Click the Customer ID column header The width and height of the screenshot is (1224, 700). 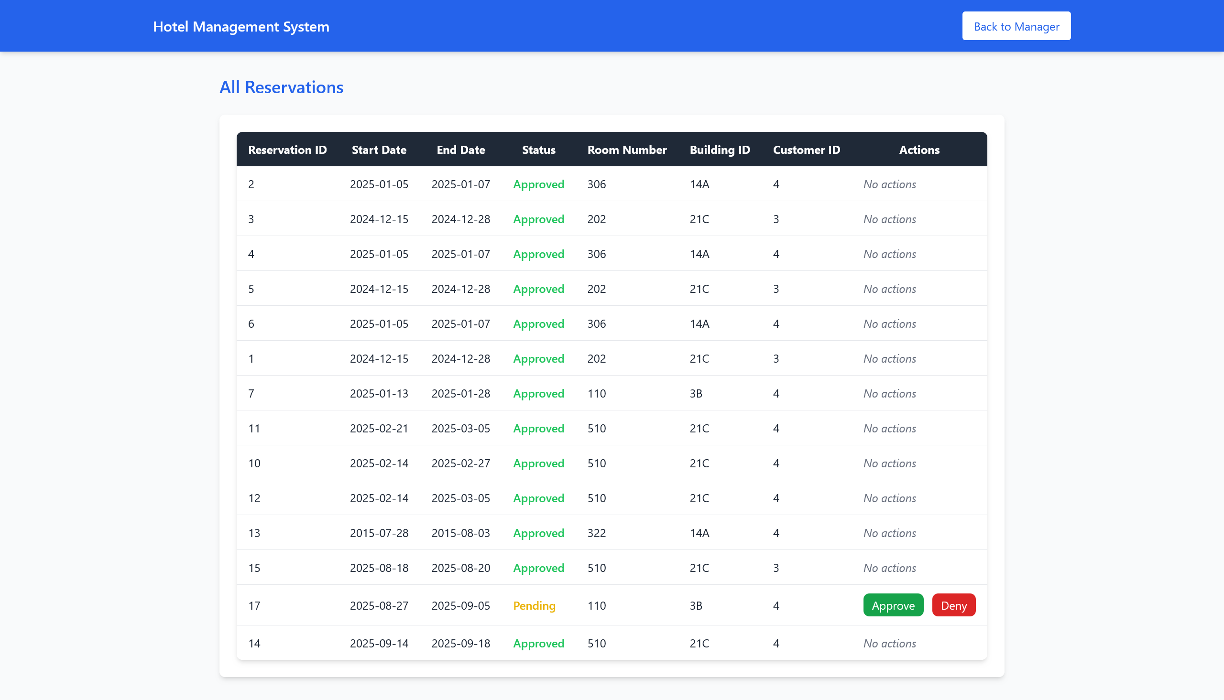point(806,150)
